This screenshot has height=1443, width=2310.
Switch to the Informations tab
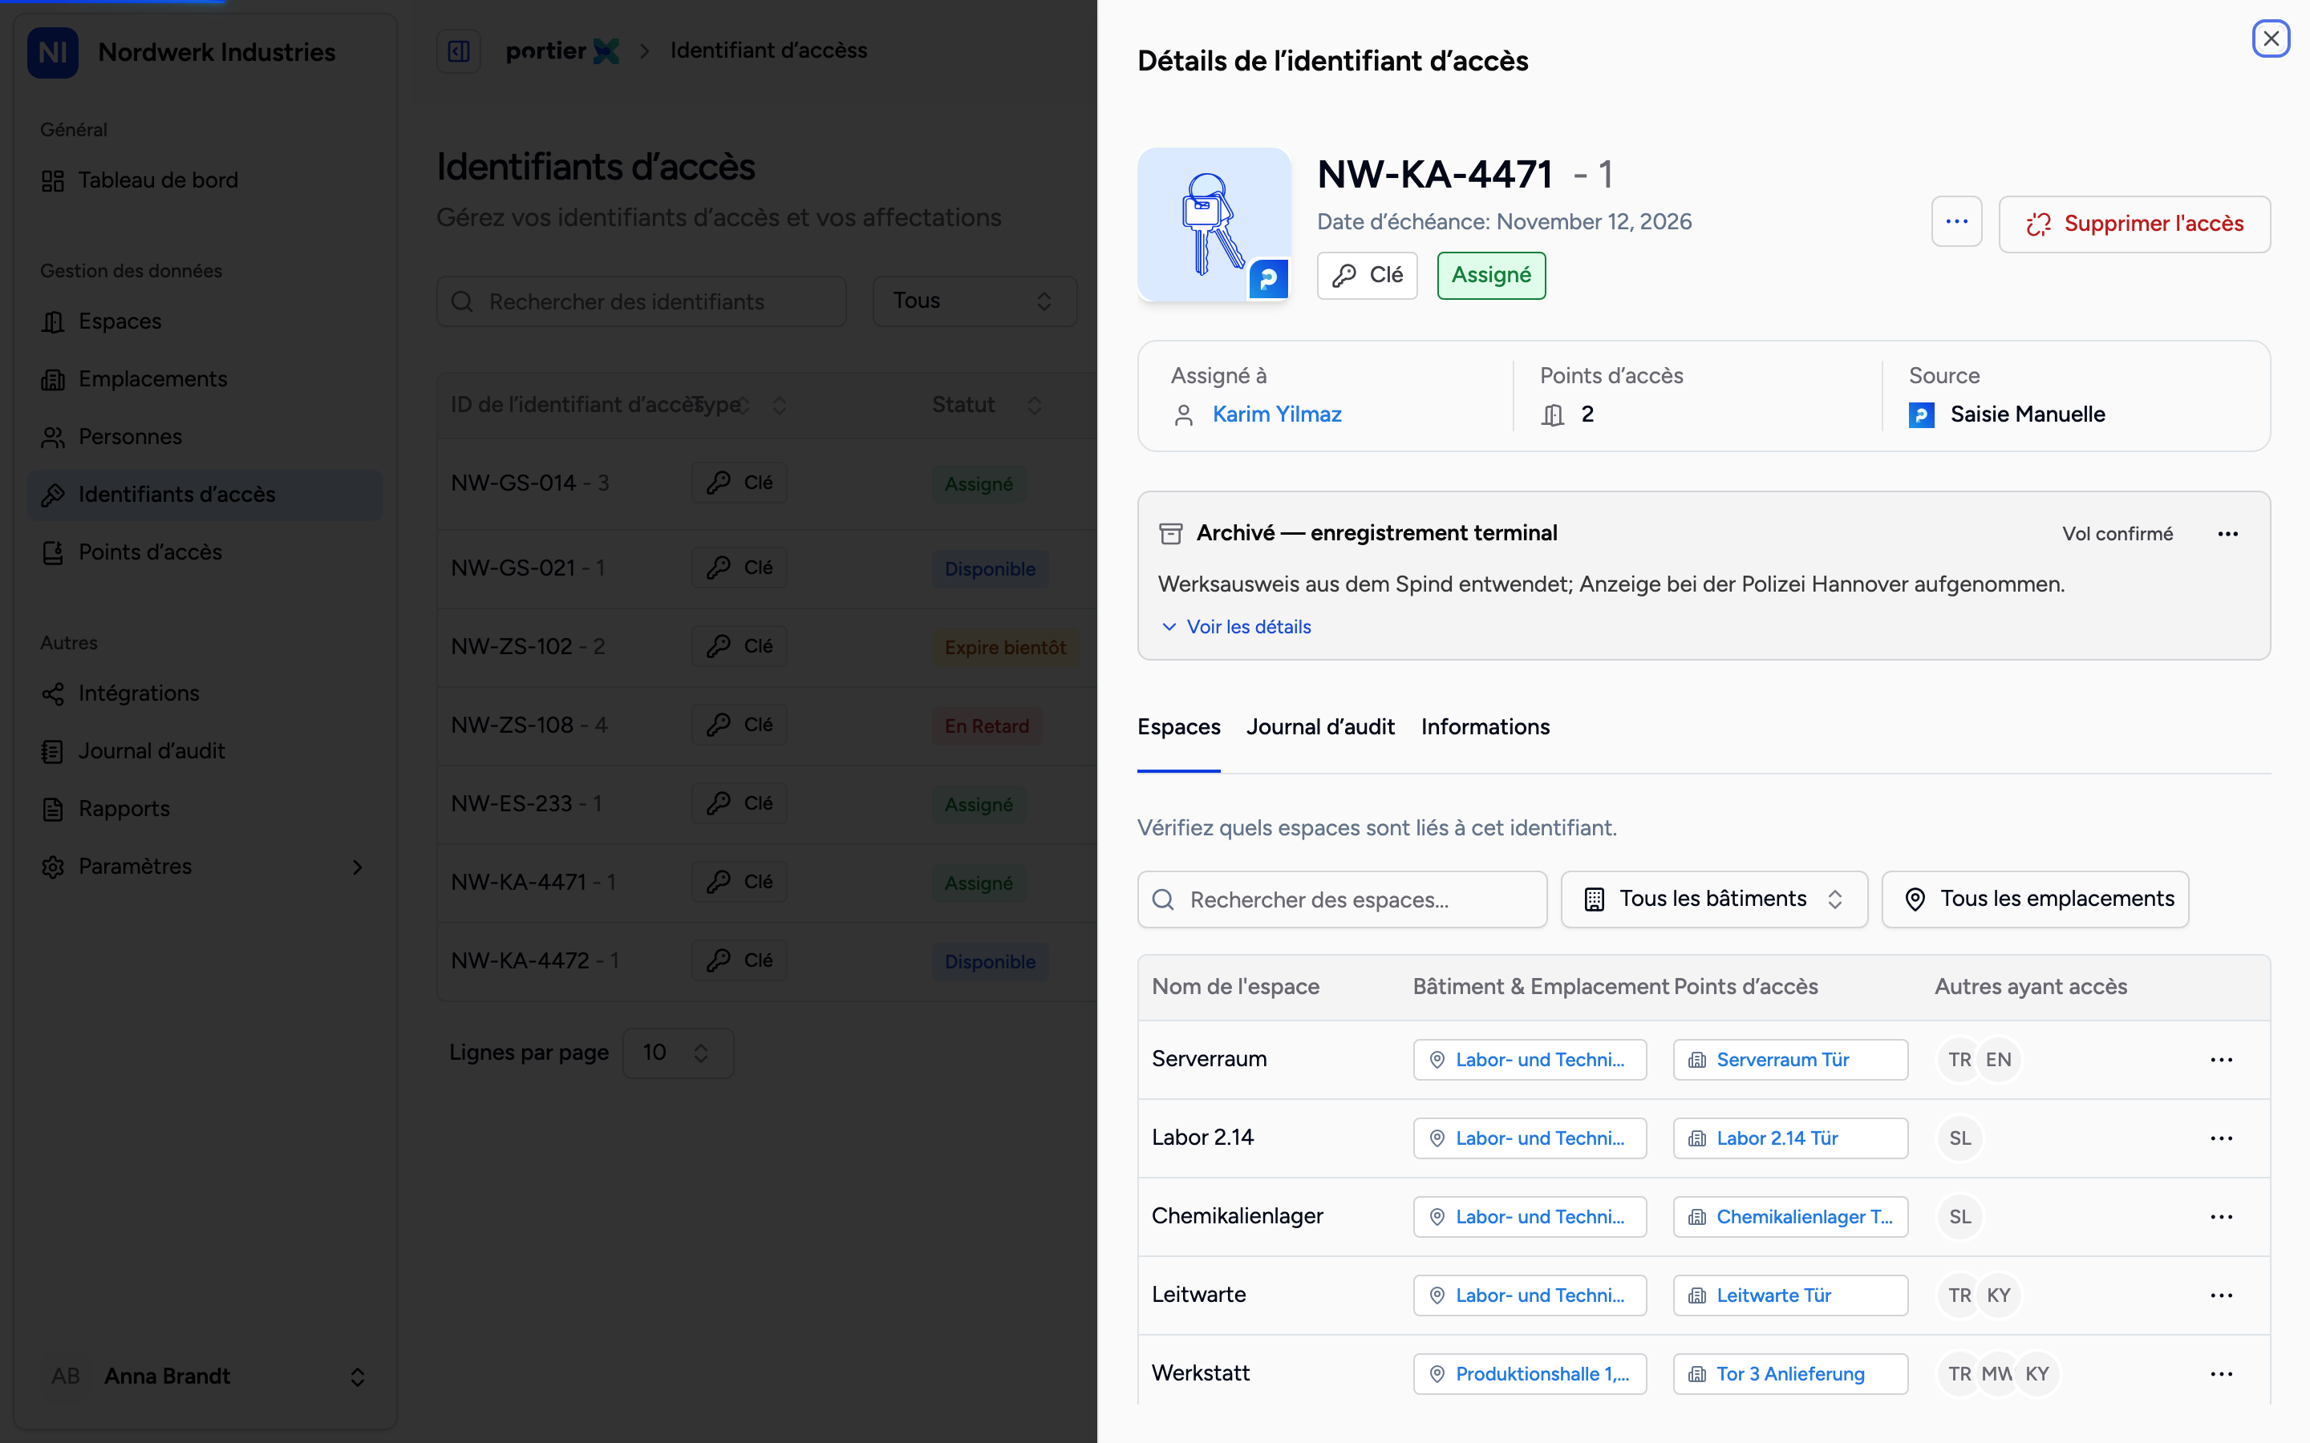tap(1485, 727)
